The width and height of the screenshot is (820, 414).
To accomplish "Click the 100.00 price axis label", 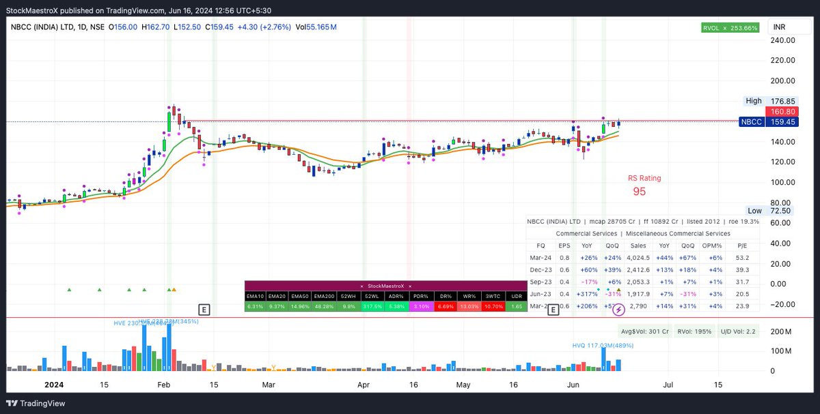I will pos(783,182).
